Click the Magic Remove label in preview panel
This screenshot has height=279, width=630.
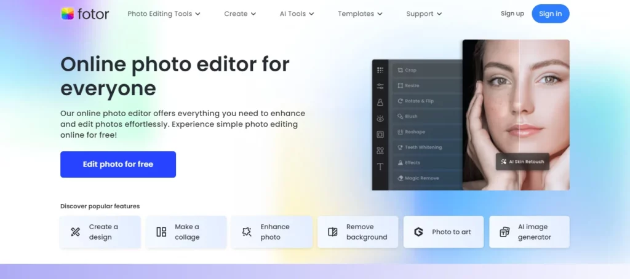422,178
